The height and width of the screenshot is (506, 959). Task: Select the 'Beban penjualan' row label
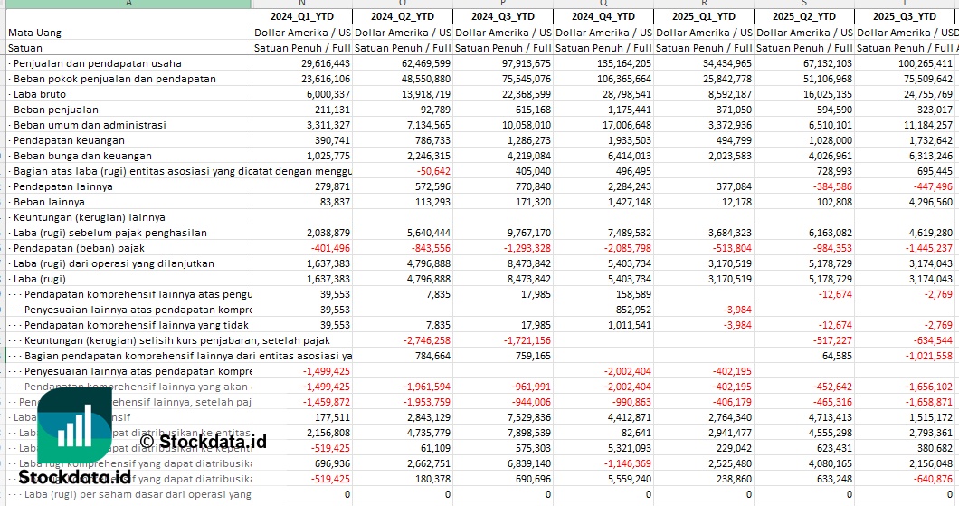(56, 110)
